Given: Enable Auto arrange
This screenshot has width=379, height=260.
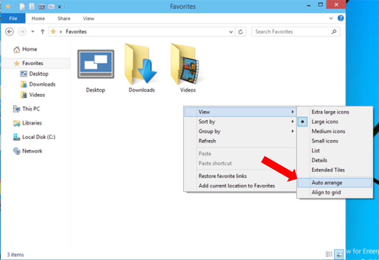Looking at the screenshot, I should (x=328, y=183).
